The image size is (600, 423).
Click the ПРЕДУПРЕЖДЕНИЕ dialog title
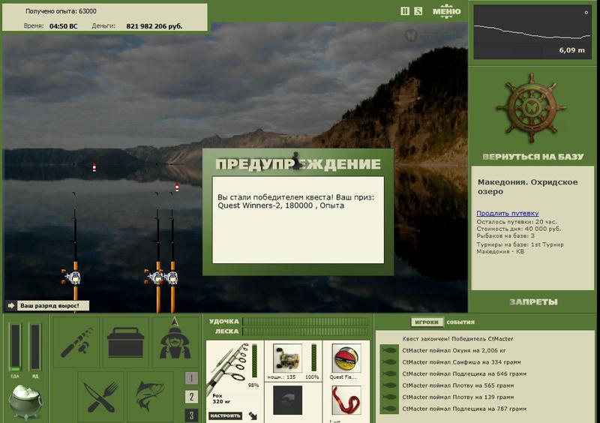(x=298, y=164)
